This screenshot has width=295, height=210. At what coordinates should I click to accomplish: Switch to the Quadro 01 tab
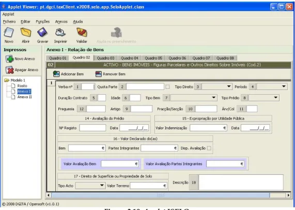click(x=58, y=58)
